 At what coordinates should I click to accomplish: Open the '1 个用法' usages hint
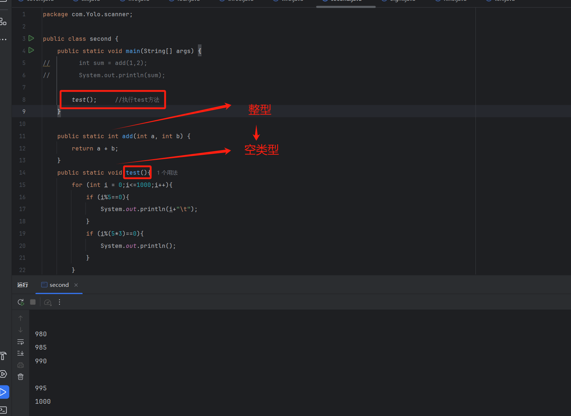(x=167, y=173)
